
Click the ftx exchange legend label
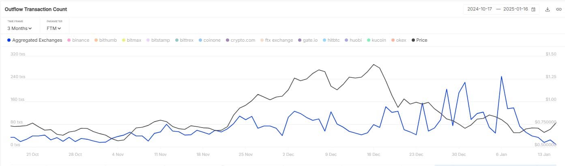point(279,40)
